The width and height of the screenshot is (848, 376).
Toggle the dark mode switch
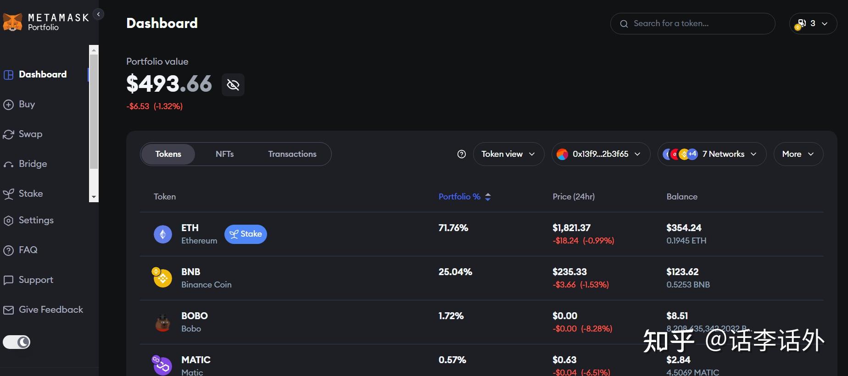click(17, 342)
